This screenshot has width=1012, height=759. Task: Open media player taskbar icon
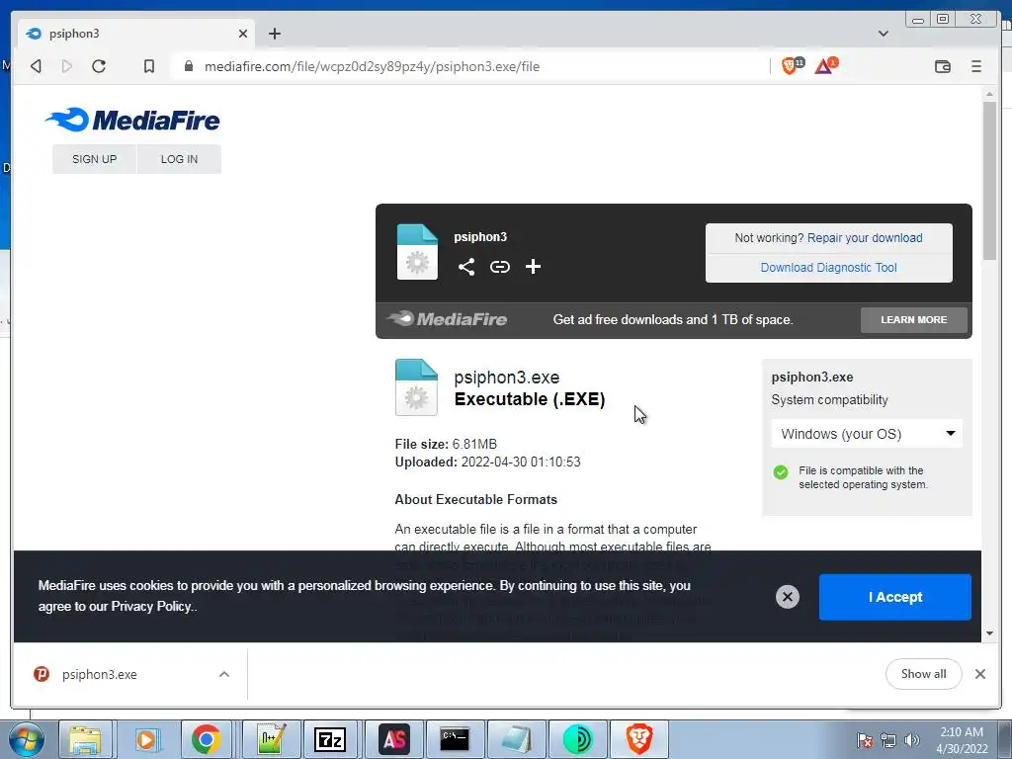tap(146, 739)
